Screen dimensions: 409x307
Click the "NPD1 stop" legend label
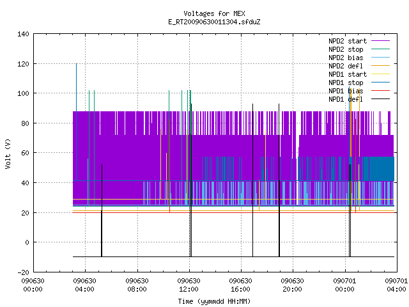[346, 83]
